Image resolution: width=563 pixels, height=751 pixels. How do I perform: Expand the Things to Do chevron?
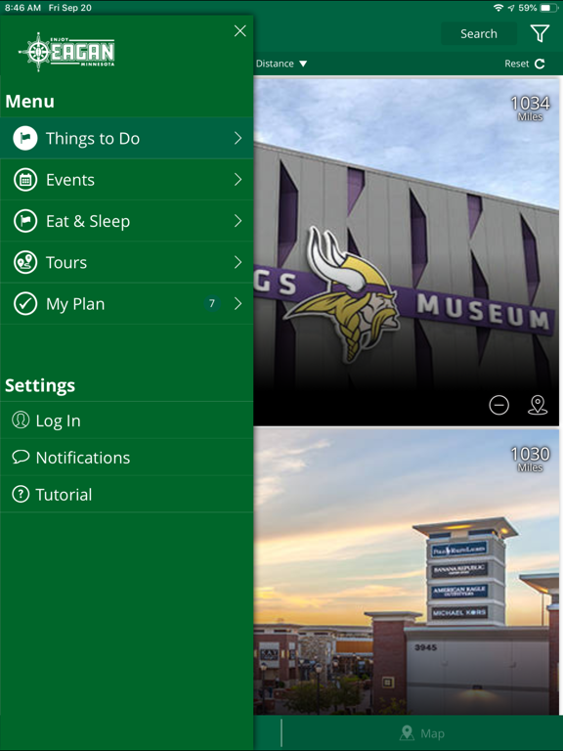click(x=238, y=138)
